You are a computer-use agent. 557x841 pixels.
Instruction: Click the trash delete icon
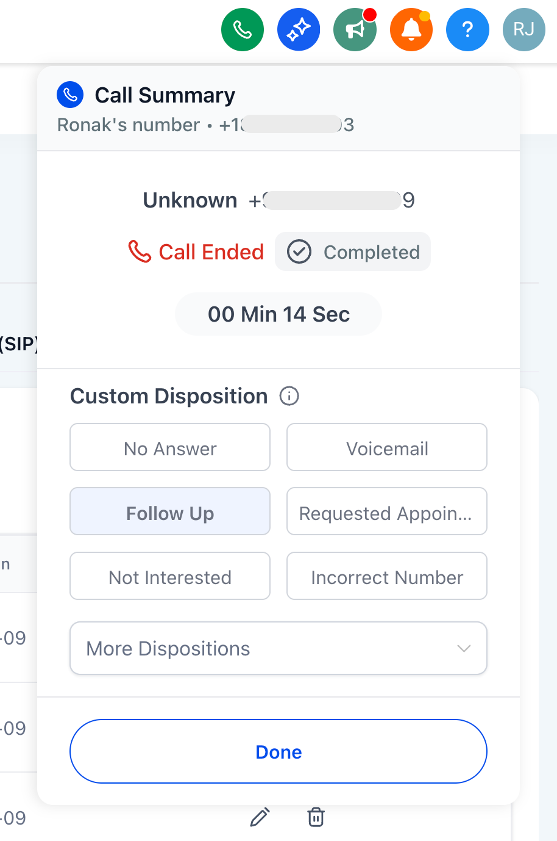pyautogui.click(x=316, y=817)
